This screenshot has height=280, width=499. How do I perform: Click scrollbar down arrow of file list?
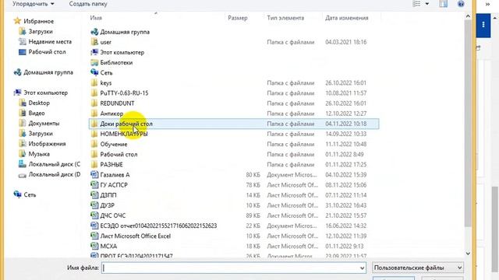click(x=468, y=253)
